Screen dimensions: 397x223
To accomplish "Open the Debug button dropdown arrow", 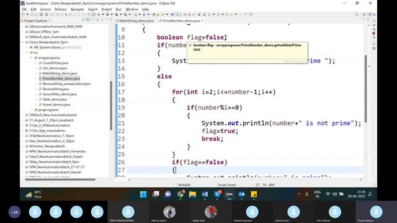I will coord(103,15).
